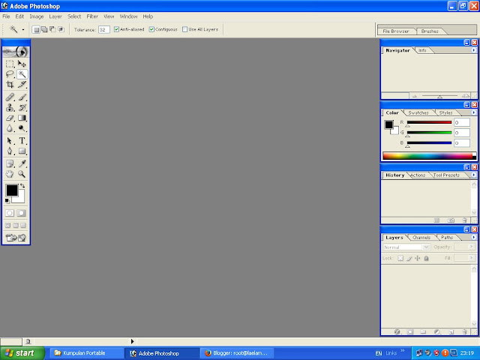Reset default foreground and background colors
480x360 pixels.
tap(7, 201)
